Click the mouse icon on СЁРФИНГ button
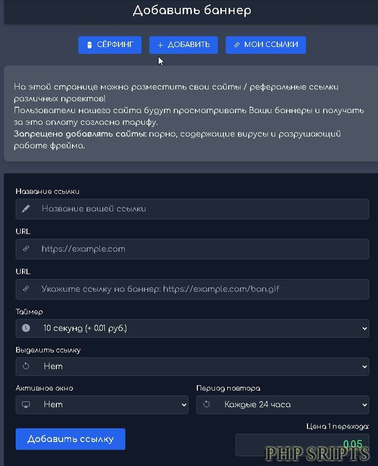Screen dimensions: 378x466 click(90, 45)
